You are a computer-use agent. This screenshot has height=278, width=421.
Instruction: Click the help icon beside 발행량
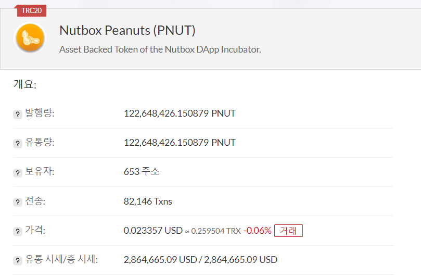coord(18,114)
